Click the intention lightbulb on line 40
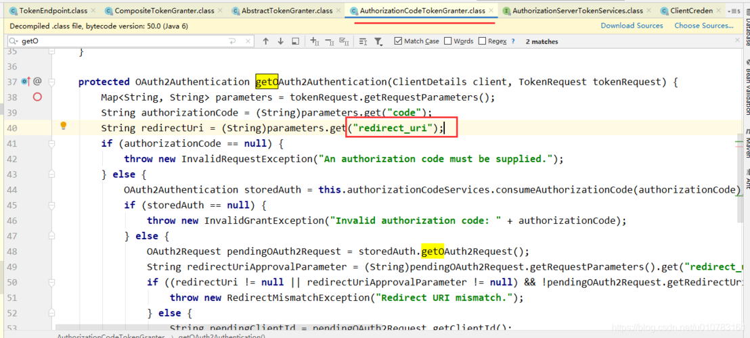 point(63,126)
